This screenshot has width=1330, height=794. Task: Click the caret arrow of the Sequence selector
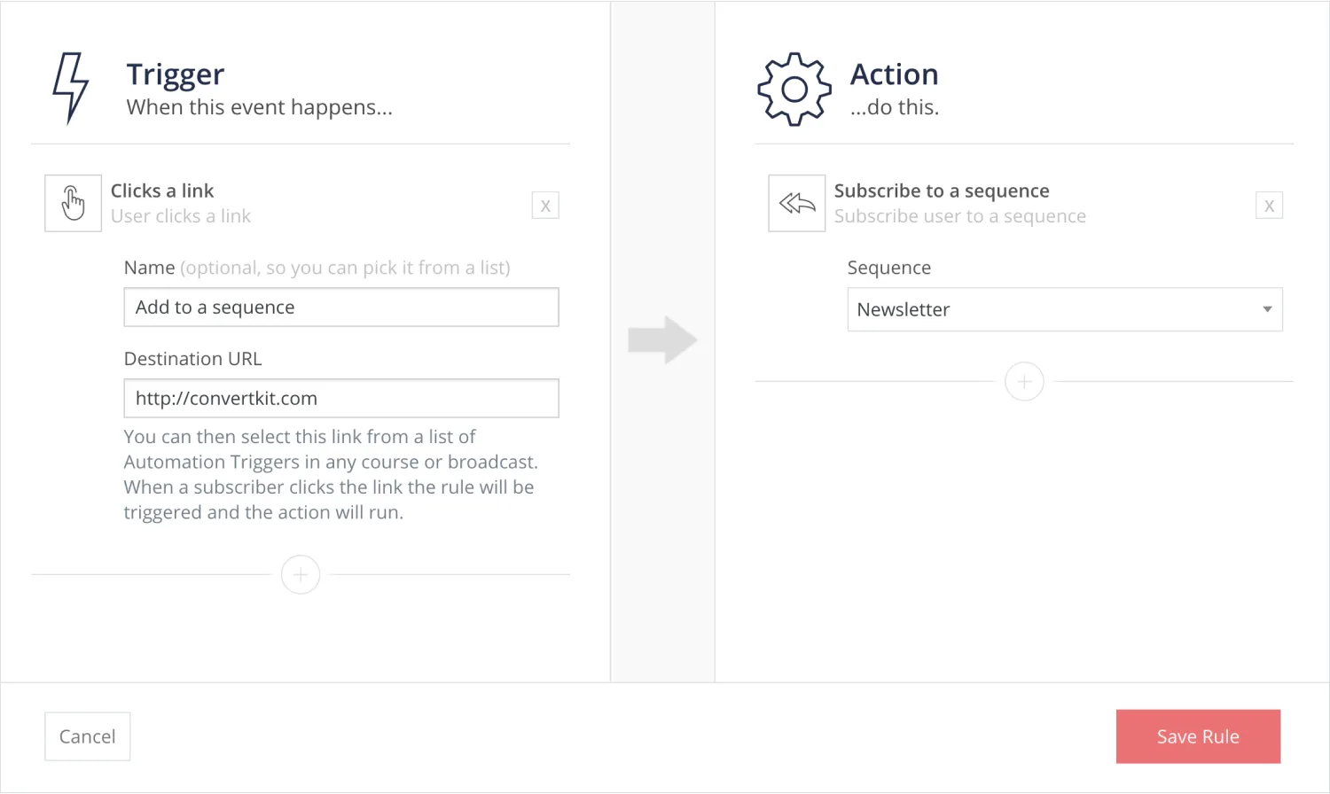coord(1267,309)
